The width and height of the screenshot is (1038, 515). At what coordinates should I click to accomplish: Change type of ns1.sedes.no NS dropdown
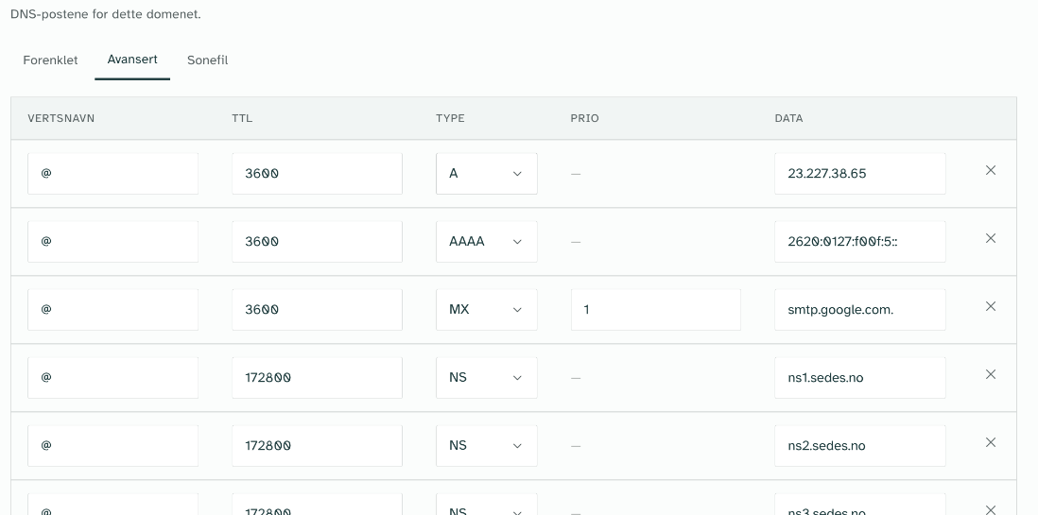487,378
